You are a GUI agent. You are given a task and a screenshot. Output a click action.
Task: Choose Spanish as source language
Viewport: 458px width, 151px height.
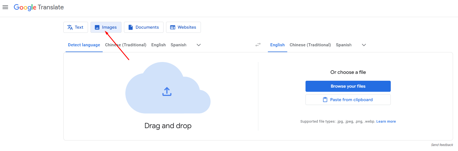pyautogui.click(x=178, y=45)
